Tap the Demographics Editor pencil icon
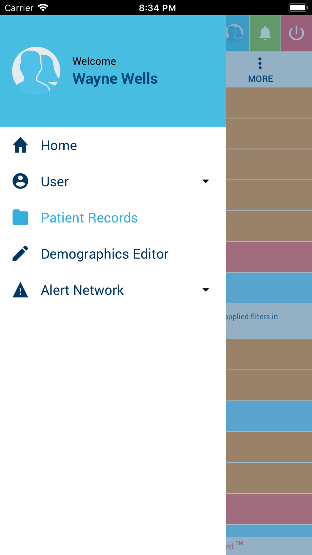This screenshot has width=312, height=555. point(20,253)
